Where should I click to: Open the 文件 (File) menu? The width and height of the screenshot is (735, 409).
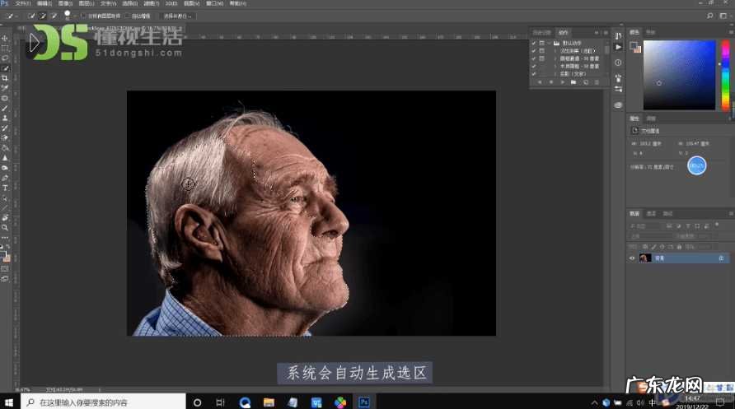click(x=22, y=3)
